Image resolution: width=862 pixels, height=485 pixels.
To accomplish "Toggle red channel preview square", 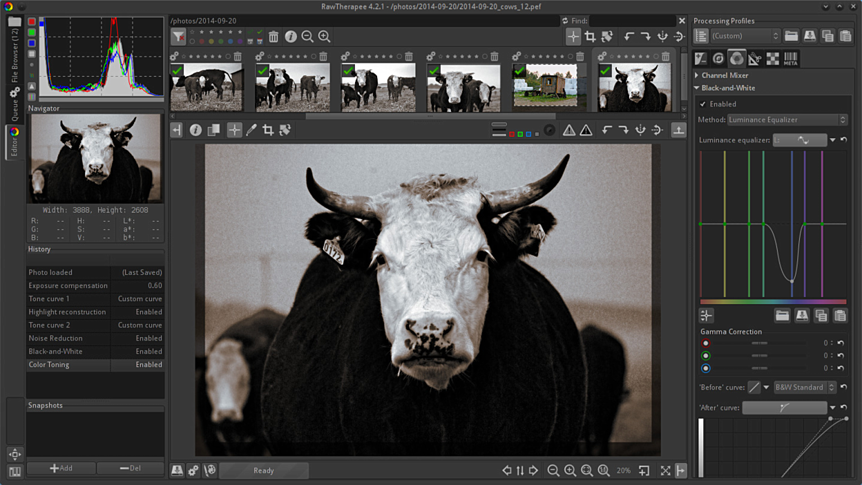I will (512, 134).
